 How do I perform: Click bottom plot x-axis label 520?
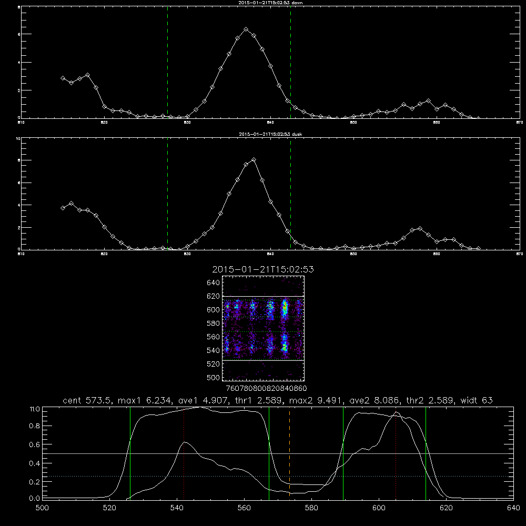[x=109, y=508]
